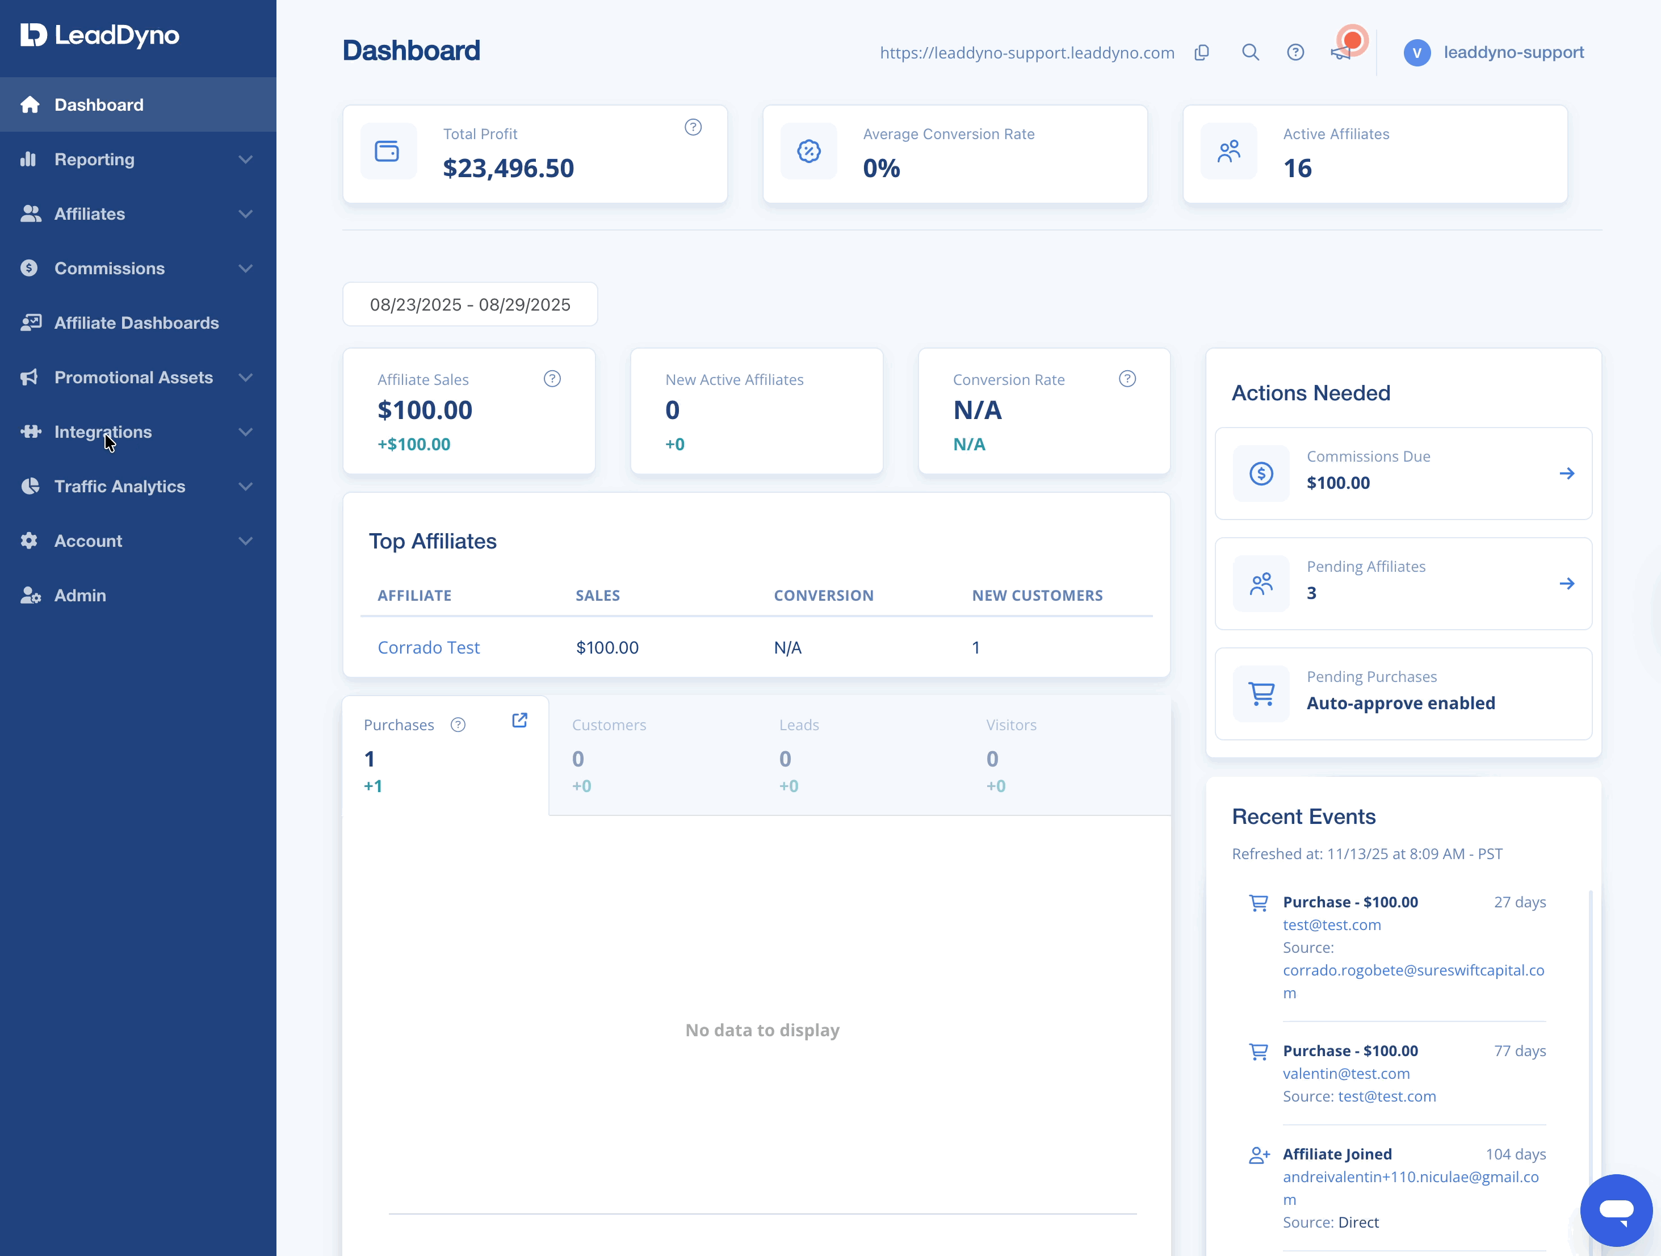Screen dimensions: 1661x1256
Task: Click the Total Profit wallet icon
Action: coord(388,151)
